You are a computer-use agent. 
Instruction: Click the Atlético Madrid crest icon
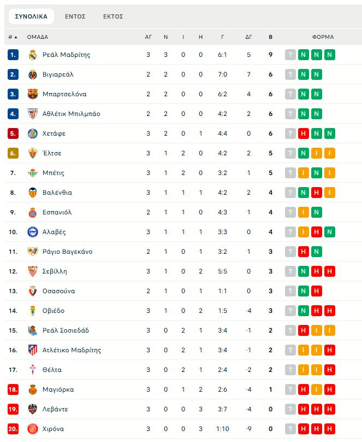(33, 350)
